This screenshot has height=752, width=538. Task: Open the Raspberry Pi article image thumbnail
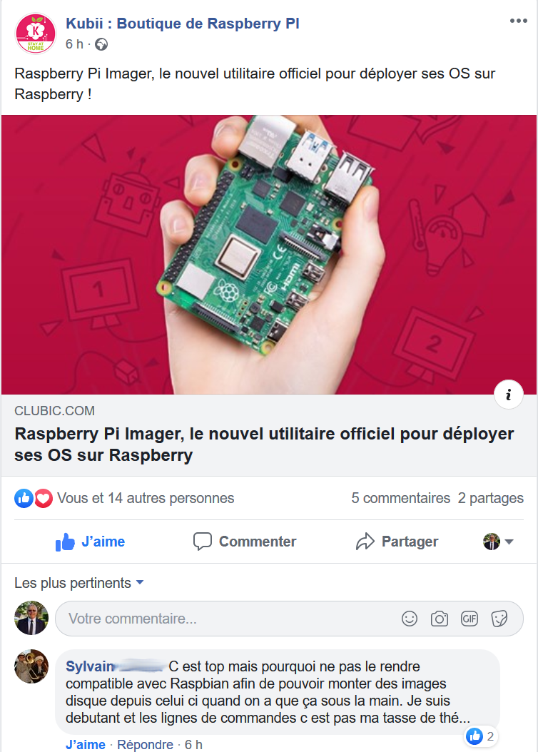[269, 255]
